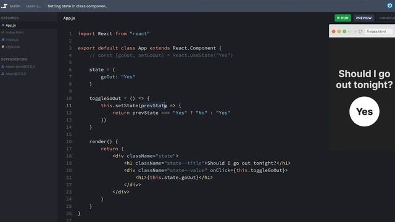Open index.js in the explorer
Image resolution: width=395 pixels, height=222 pixels.
pyautogui.click(x=12, y=39)
